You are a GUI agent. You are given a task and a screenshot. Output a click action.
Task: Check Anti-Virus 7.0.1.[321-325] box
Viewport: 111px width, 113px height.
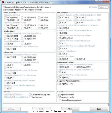coord(22,18)
